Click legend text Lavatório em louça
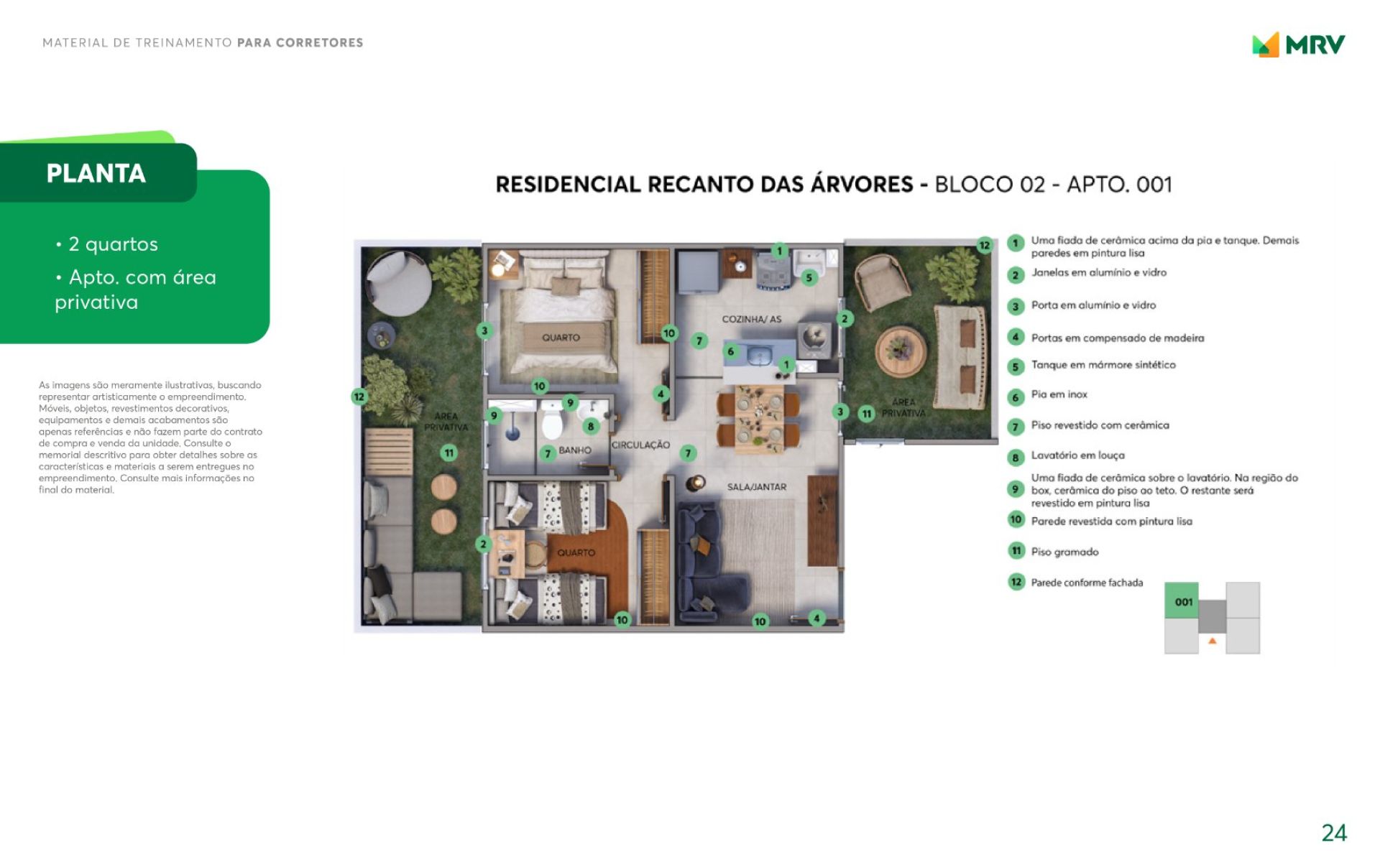 1077,455
